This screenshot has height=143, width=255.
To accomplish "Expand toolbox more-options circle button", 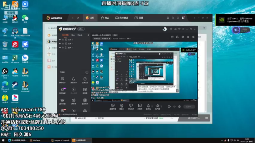I will coord(87,72).
